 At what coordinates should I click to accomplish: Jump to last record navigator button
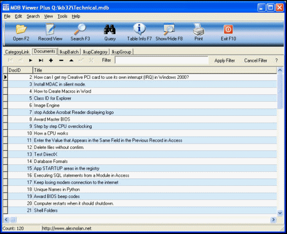[41, 60]
